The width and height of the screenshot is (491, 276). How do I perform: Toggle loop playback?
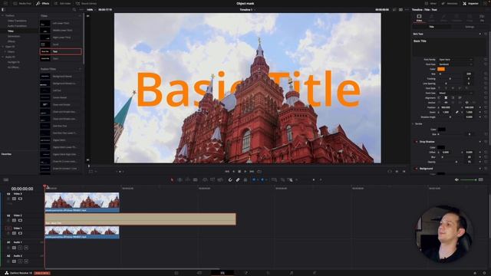click(259, 172)
